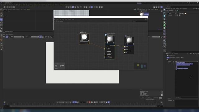Open the dropdown field above the OSL code area
This screenshot has height=112, width=199.
[x=187, y=61]
